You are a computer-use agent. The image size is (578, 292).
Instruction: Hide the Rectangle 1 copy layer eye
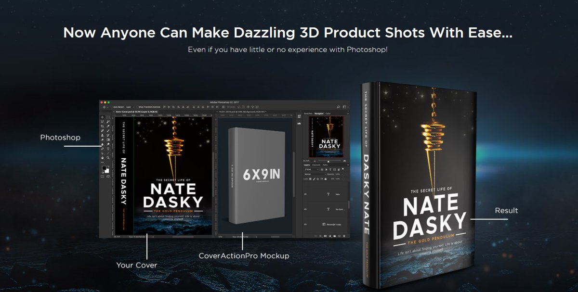305,224
